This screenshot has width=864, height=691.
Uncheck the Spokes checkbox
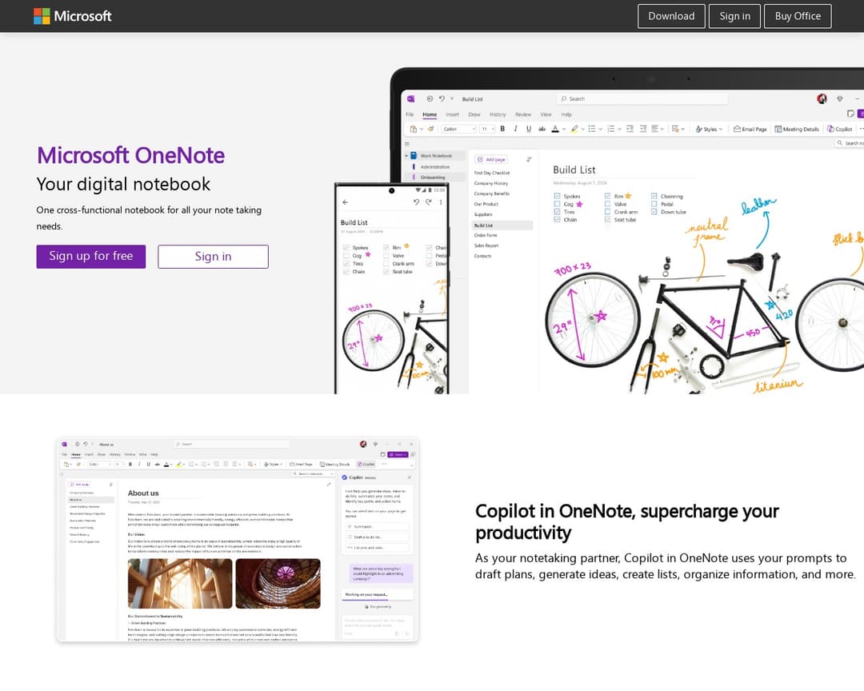coord(557,196)
